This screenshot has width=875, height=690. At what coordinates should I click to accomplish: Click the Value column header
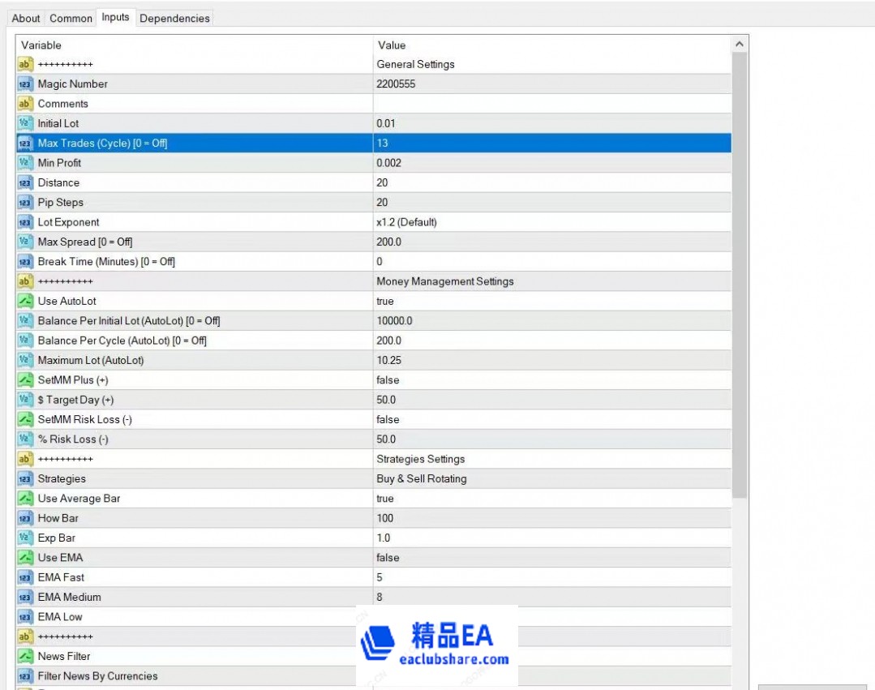(x=551, y=45)
